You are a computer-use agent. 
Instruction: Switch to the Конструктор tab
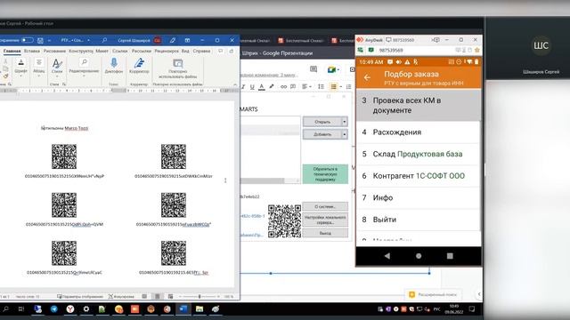[81, 52]
